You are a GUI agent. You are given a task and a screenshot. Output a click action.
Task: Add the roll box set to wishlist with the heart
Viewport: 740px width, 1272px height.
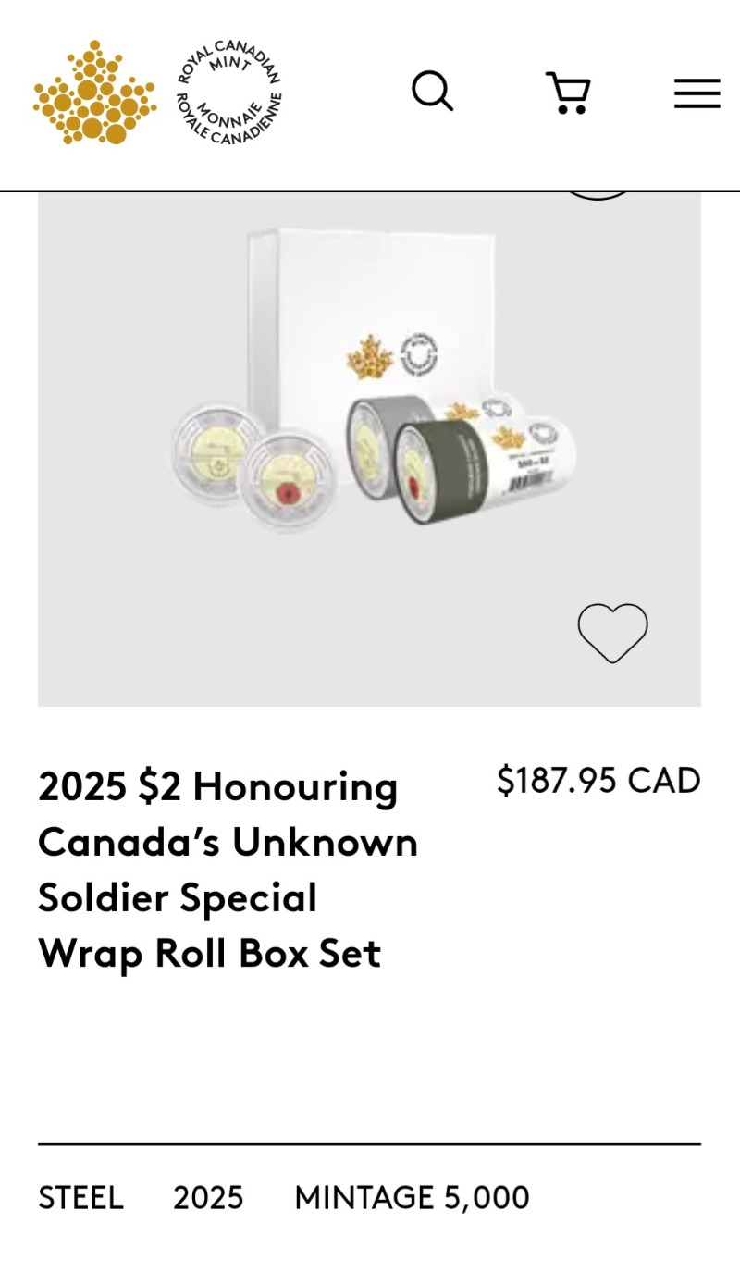click(x=612, y=632)
